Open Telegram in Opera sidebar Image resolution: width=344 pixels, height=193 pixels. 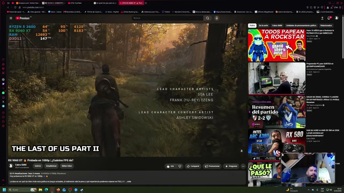[x=3, y=106]
